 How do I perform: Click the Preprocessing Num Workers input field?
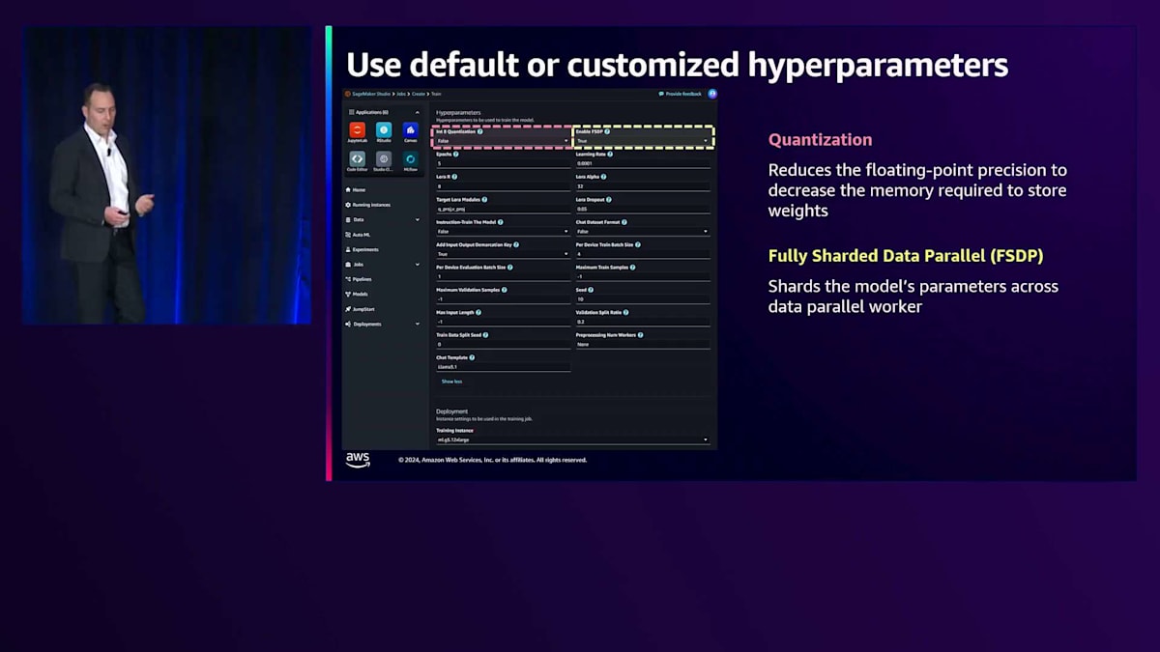[x=643, y=345]
